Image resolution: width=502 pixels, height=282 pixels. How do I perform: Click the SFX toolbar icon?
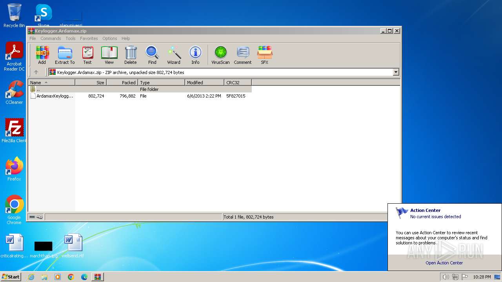click(x=265, y=55)
